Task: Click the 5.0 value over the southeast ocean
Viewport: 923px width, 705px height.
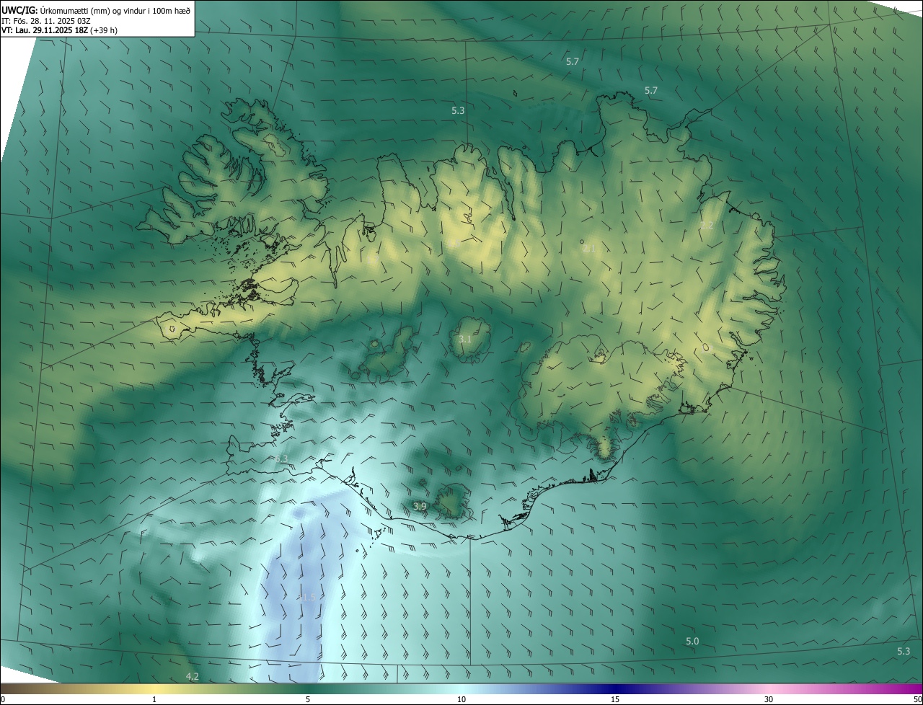Action: (692, 641)
